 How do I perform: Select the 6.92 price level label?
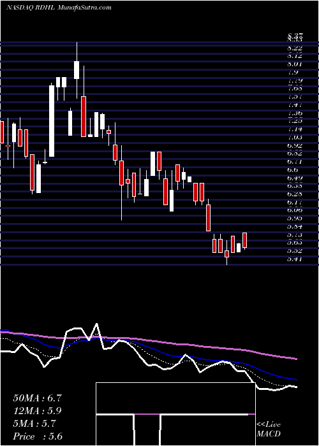(x=295, y=145)
